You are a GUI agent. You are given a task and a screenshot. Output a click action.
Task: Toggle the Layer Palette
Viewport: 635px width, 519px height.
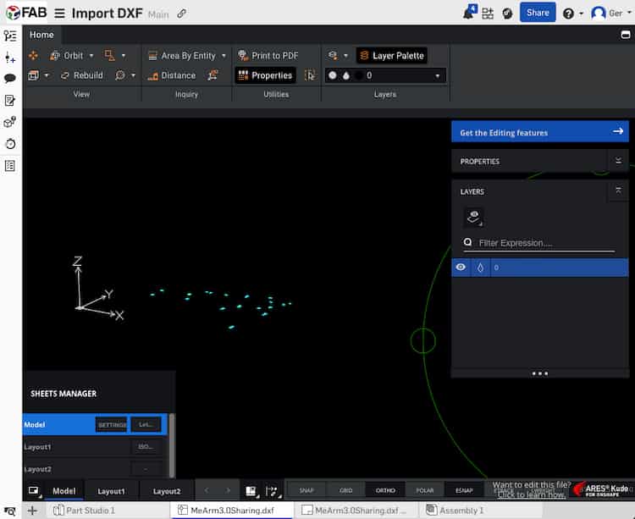[392, 56]
